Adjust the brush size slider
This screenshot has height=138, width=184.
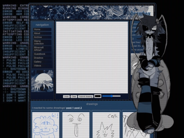point(111,96)
